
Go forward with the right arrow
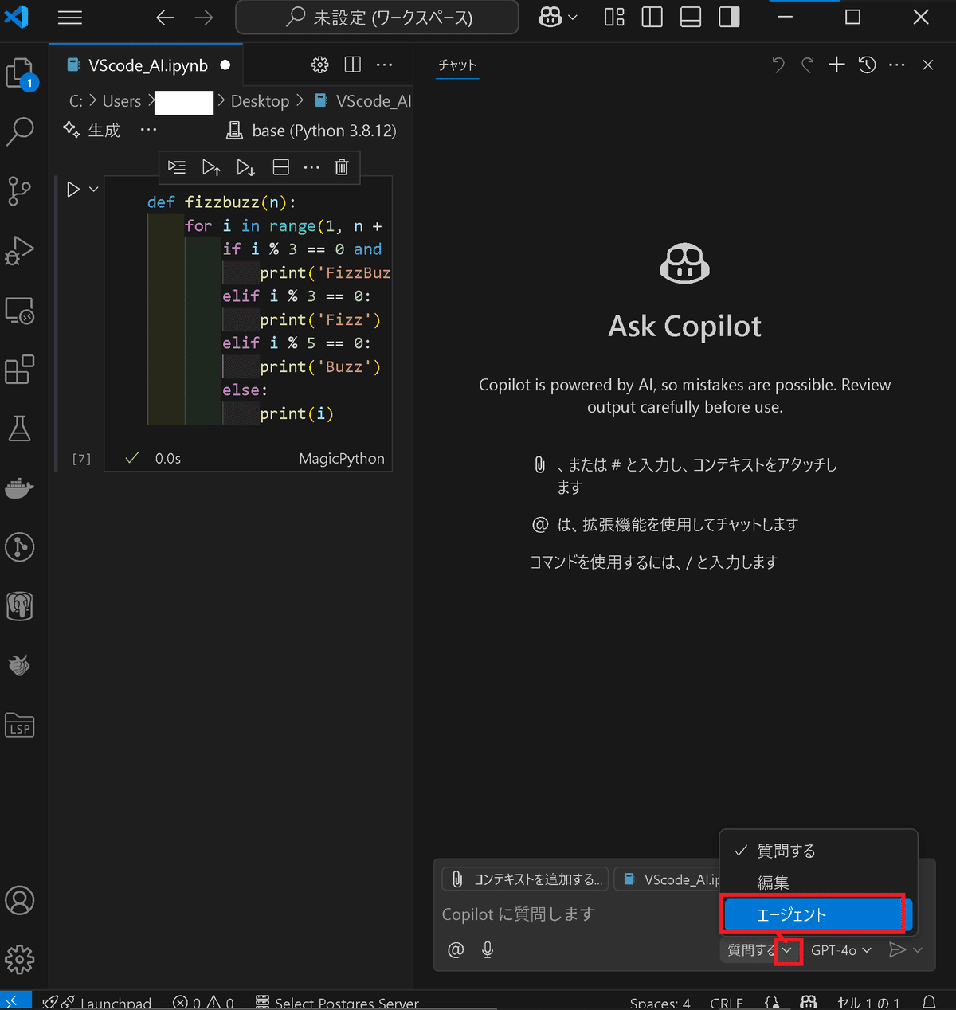pos(204,18)
